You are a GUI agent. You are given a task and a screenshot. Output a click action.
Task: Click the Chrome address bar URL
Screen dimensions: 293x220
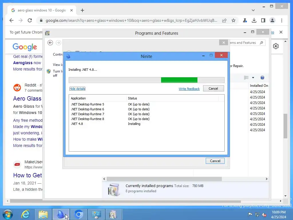[131, 20]
